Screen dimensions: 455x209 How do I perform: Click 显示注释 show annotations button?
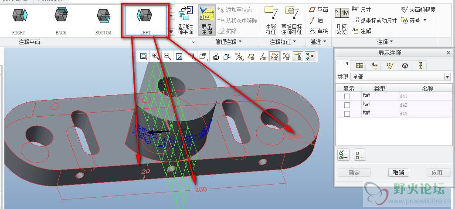tap(207, 20)
